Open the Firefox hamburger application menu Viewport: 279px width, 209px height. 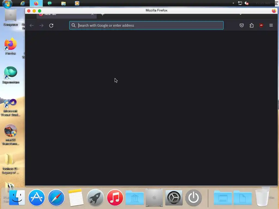[x=271, y=25]
